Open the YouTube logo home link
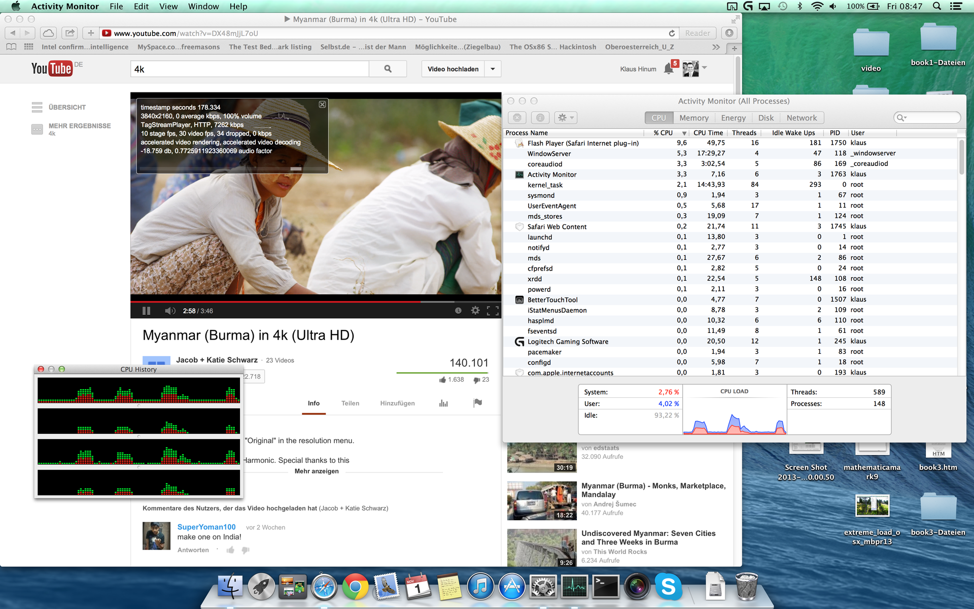 click(x=52, y=69)
